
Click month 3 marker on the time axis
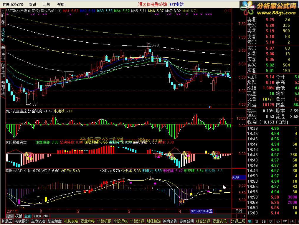(x=129, y=211)
